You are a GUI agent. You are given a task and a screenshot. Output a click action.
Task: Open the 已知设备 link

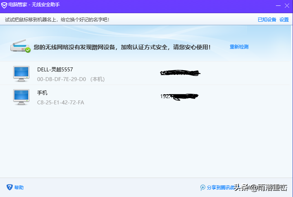click(x=267, y=20)
